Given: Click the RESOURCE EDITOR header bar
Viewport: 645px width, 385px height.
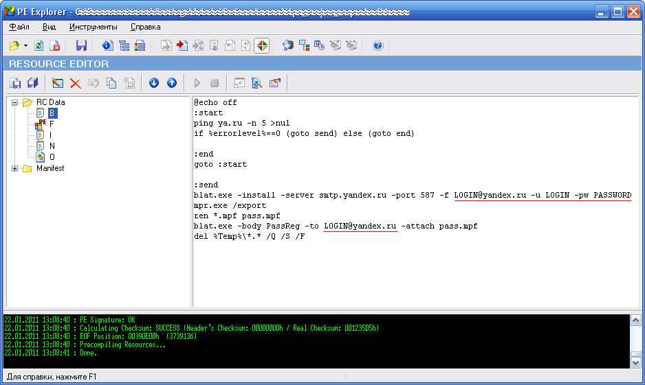Looking at the screenshot, I should 322,64.
